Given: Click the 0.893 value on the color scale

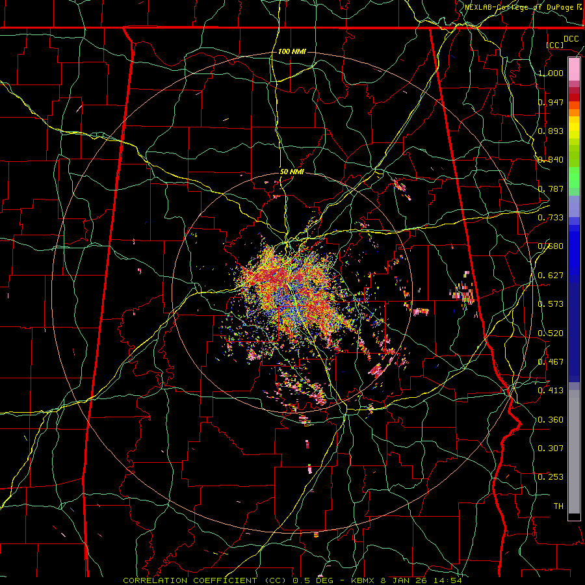Looking at the screenshot, I should (x=551, y=131).
